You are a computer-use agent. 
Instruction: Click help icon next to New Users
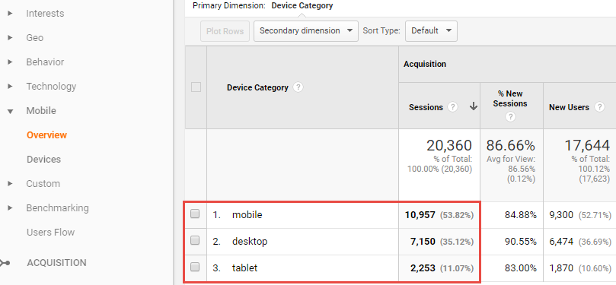(599, 107)
